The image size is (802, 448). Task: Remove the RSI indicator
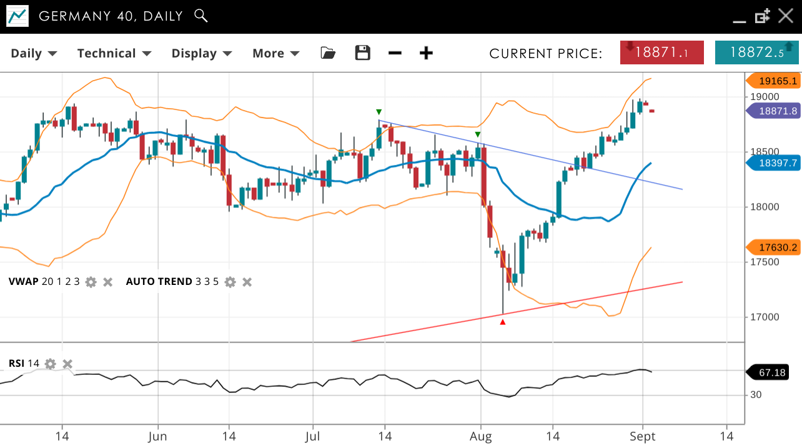(x=67, y=364)
